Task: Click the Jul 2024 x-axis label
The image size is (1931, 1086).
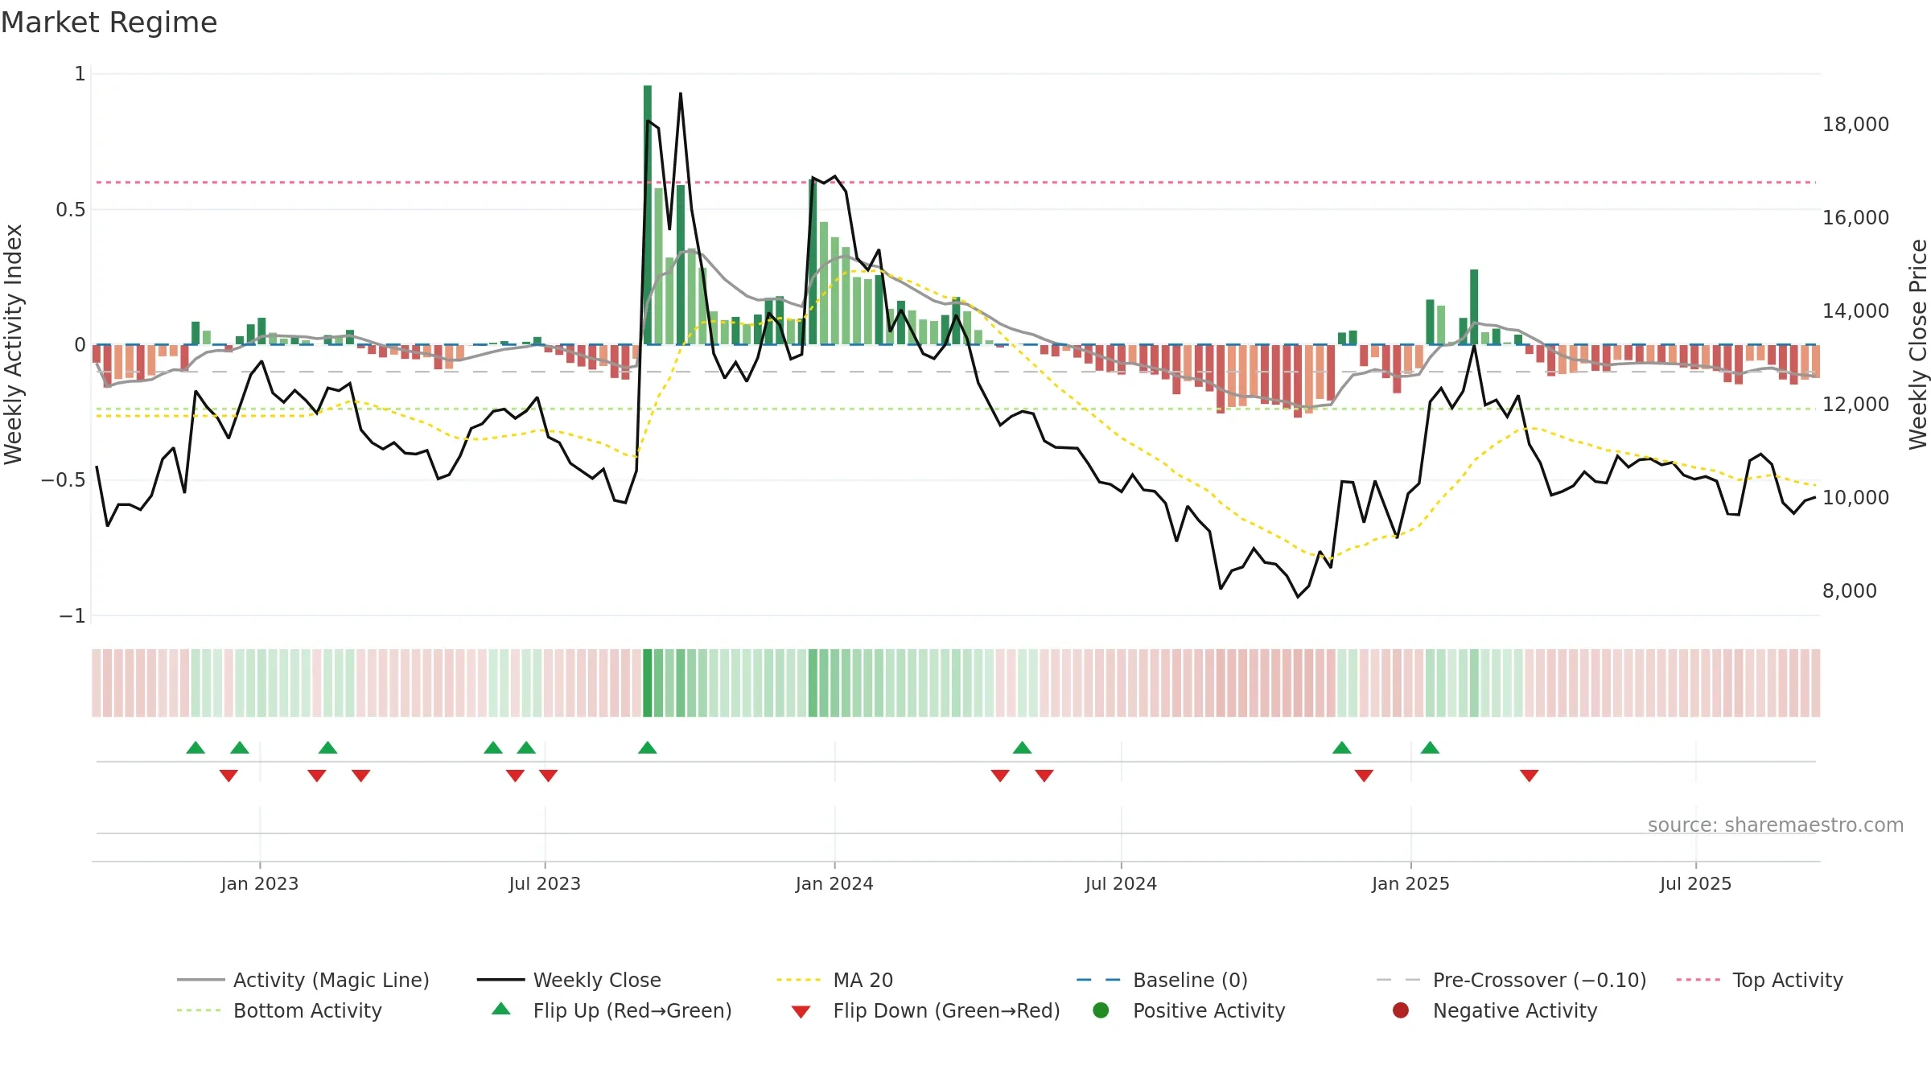Action: pos(1121,883)
